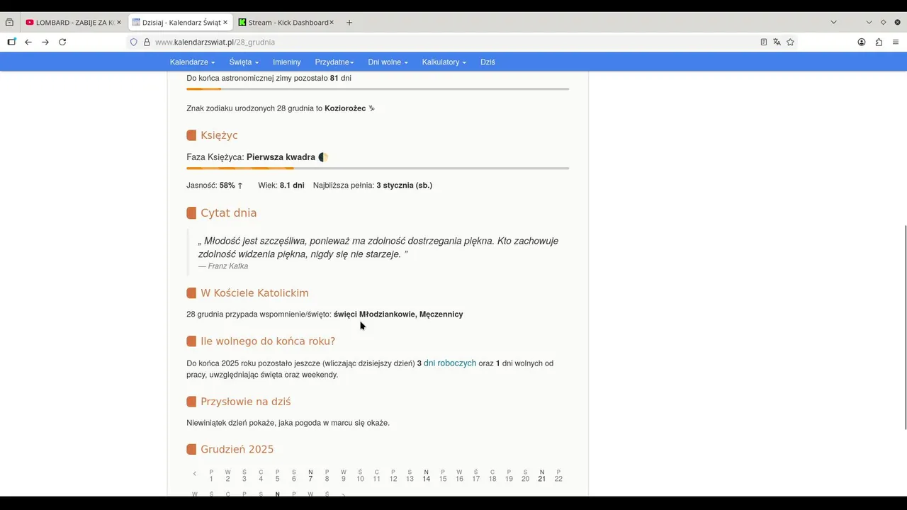Click the Grudzień 2025 heading
Screen dimensions: 907x510
click(237, 450)
